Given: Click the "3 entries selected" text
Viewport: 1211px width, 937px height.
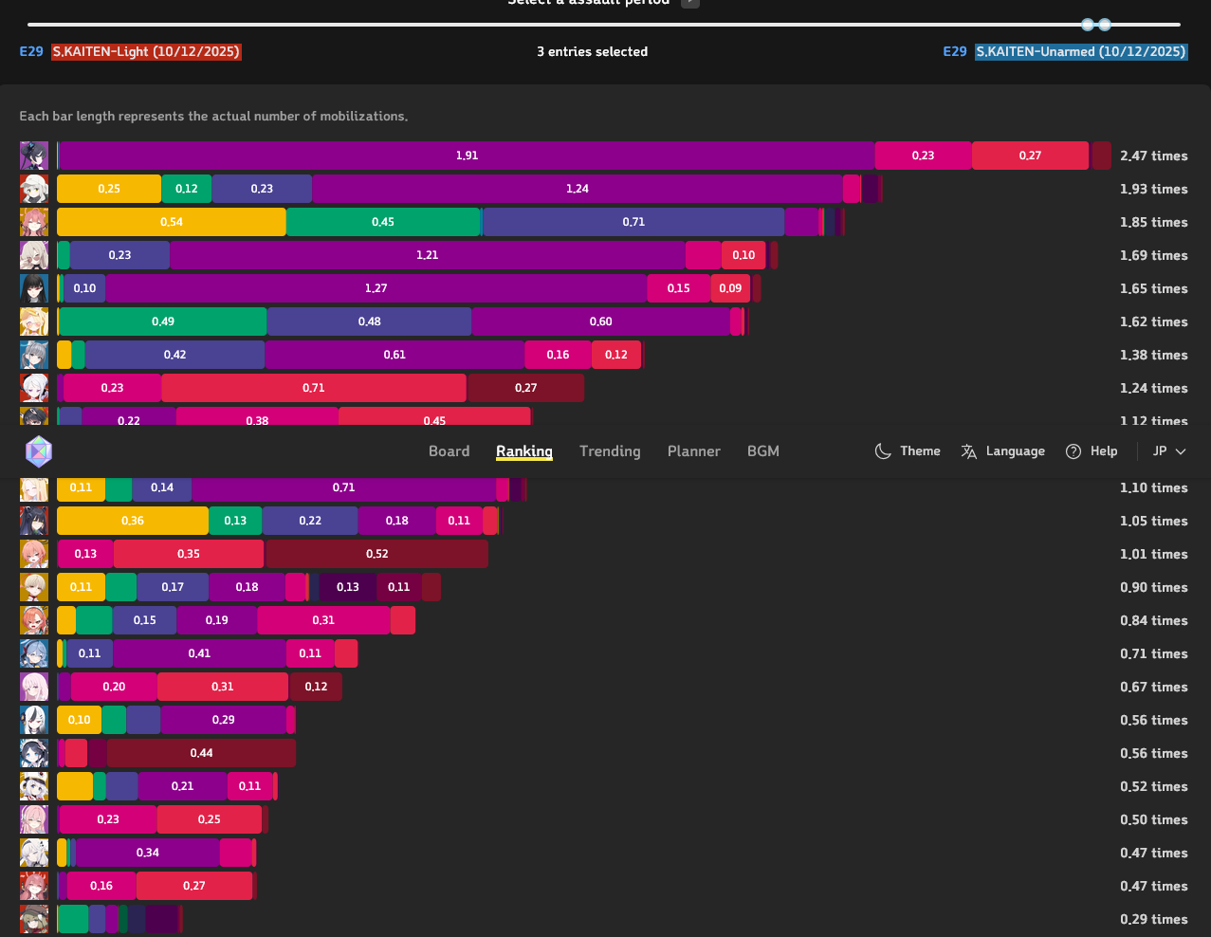Looking at the screenshot, I should [x=592, y=51].
